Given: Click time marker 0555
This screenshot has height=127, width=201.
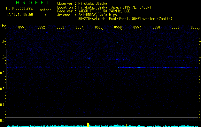Looking at the screenshot, I should [99, 27].
